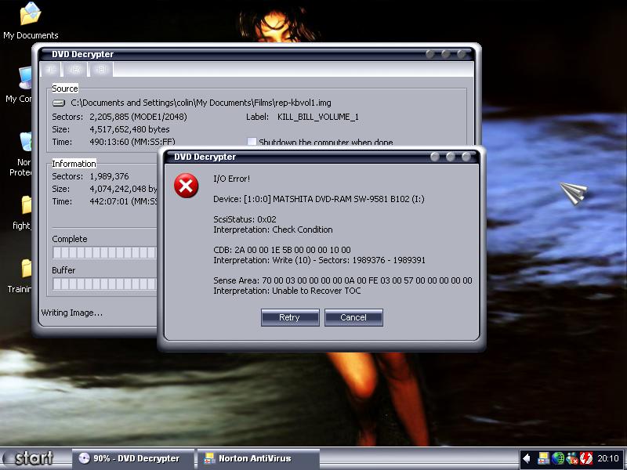Open My Documents desktop icon
This screenshot has width=627, height=470.
[31, 21]
